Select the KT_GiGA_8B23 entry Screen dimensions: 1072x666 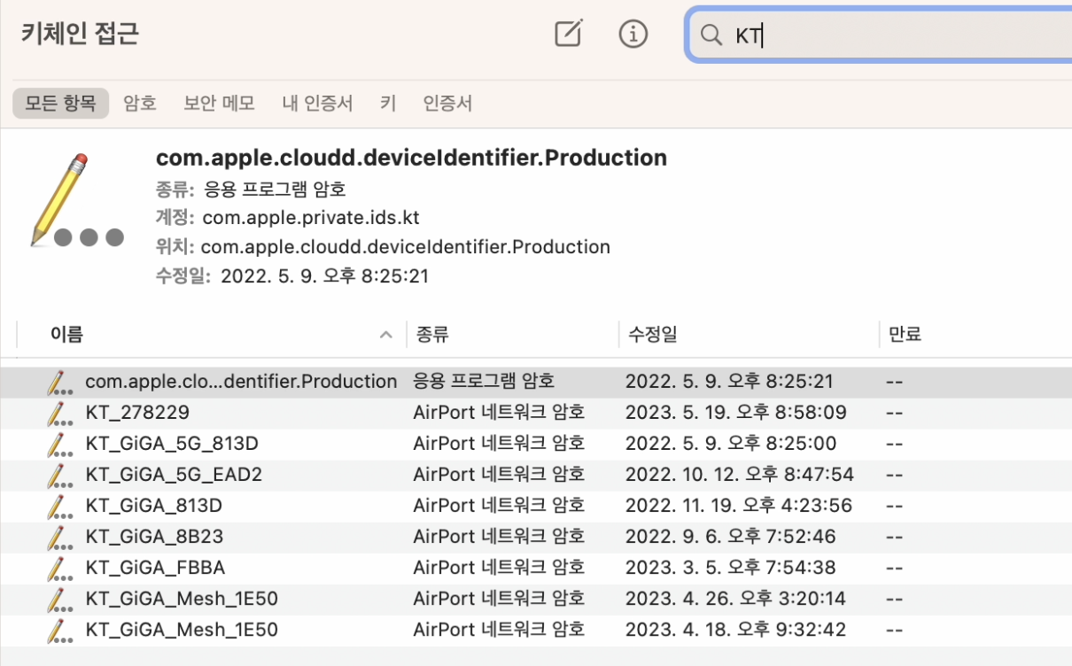[x=536, y=537]
